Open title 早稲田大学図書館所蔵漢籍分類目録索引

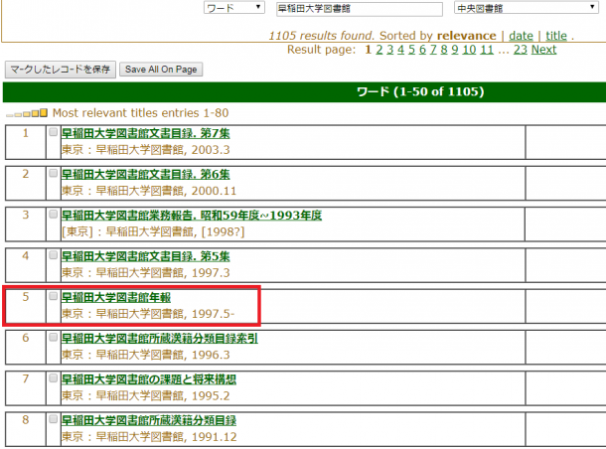[160, 338]
